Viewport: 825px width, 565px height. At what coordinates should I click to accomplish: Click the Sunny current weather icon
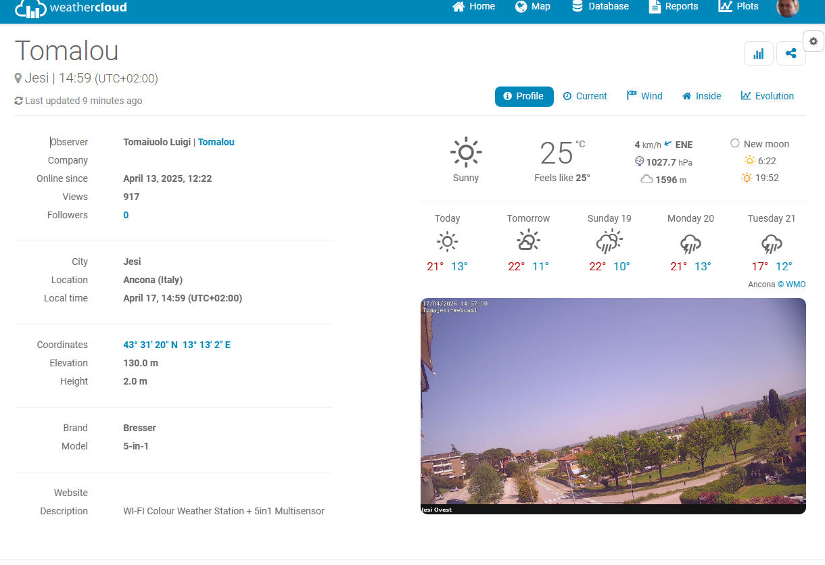pyautogui.click(x=465, y=153)
